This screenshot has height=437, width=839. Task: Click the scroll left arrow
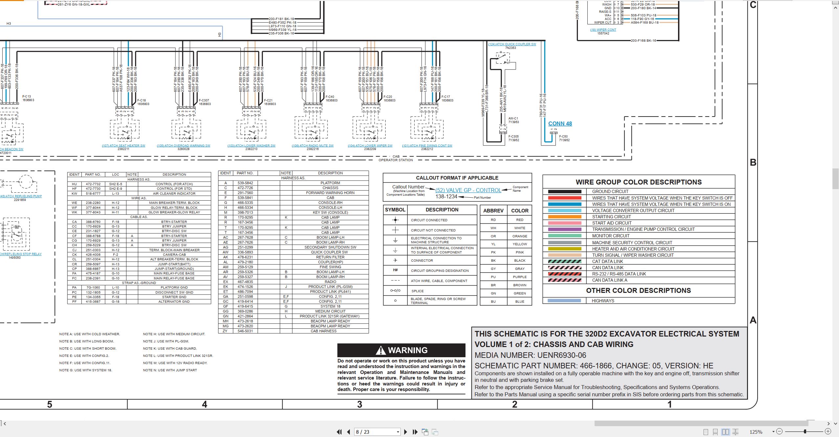tap(5, 424)
